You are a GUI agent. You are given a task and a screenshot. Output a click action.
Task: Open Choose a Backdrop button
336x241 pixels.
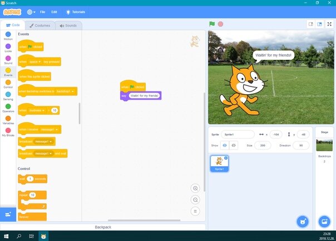(x=324, y=222)
